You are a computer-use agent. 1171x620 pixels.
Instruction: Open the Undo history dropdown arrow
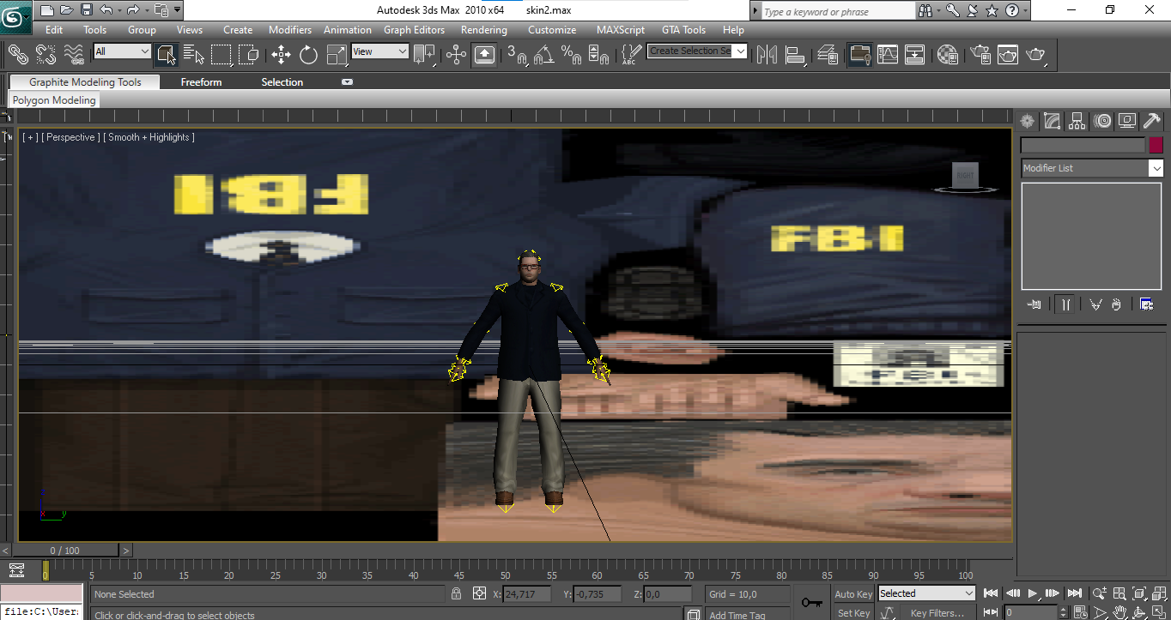click(x=120, y=9)
